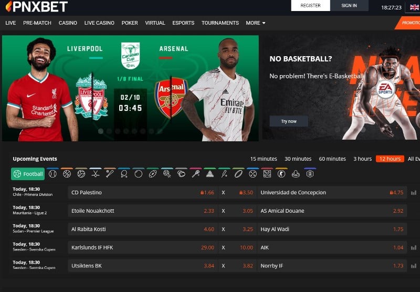
Task: Select the boxing gloves sport icon
Action: (x=181, y=174)
